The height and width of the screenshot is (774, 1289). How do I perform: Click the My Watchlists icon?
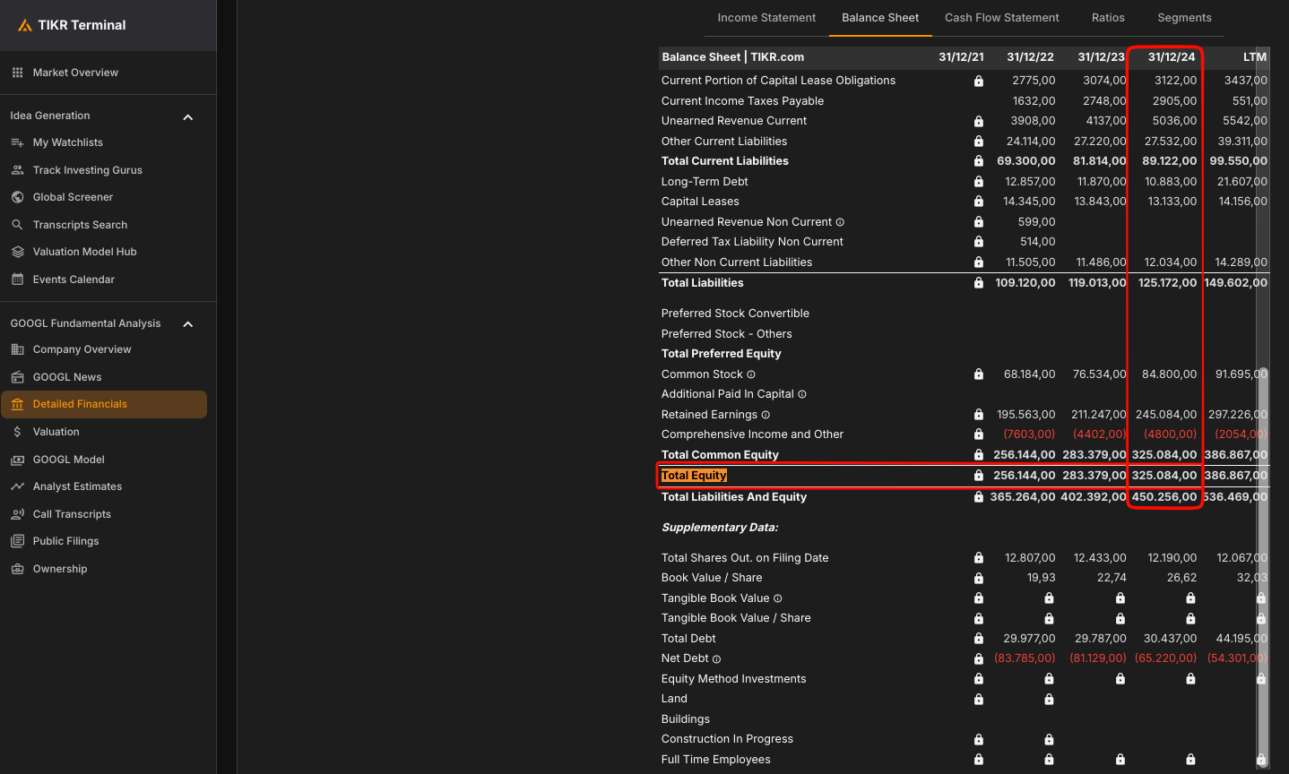click(x=17, y=142)
